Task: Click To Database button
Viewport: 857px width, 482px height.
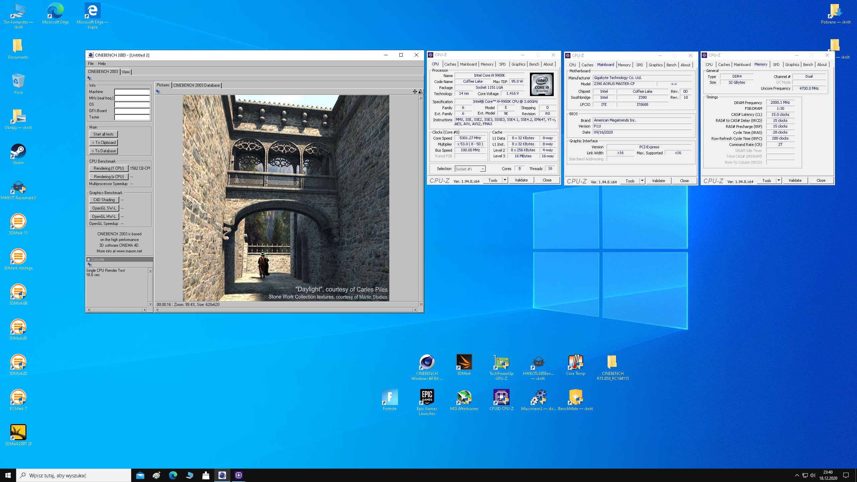Action: pyautogui.click(x=103, y=151)
